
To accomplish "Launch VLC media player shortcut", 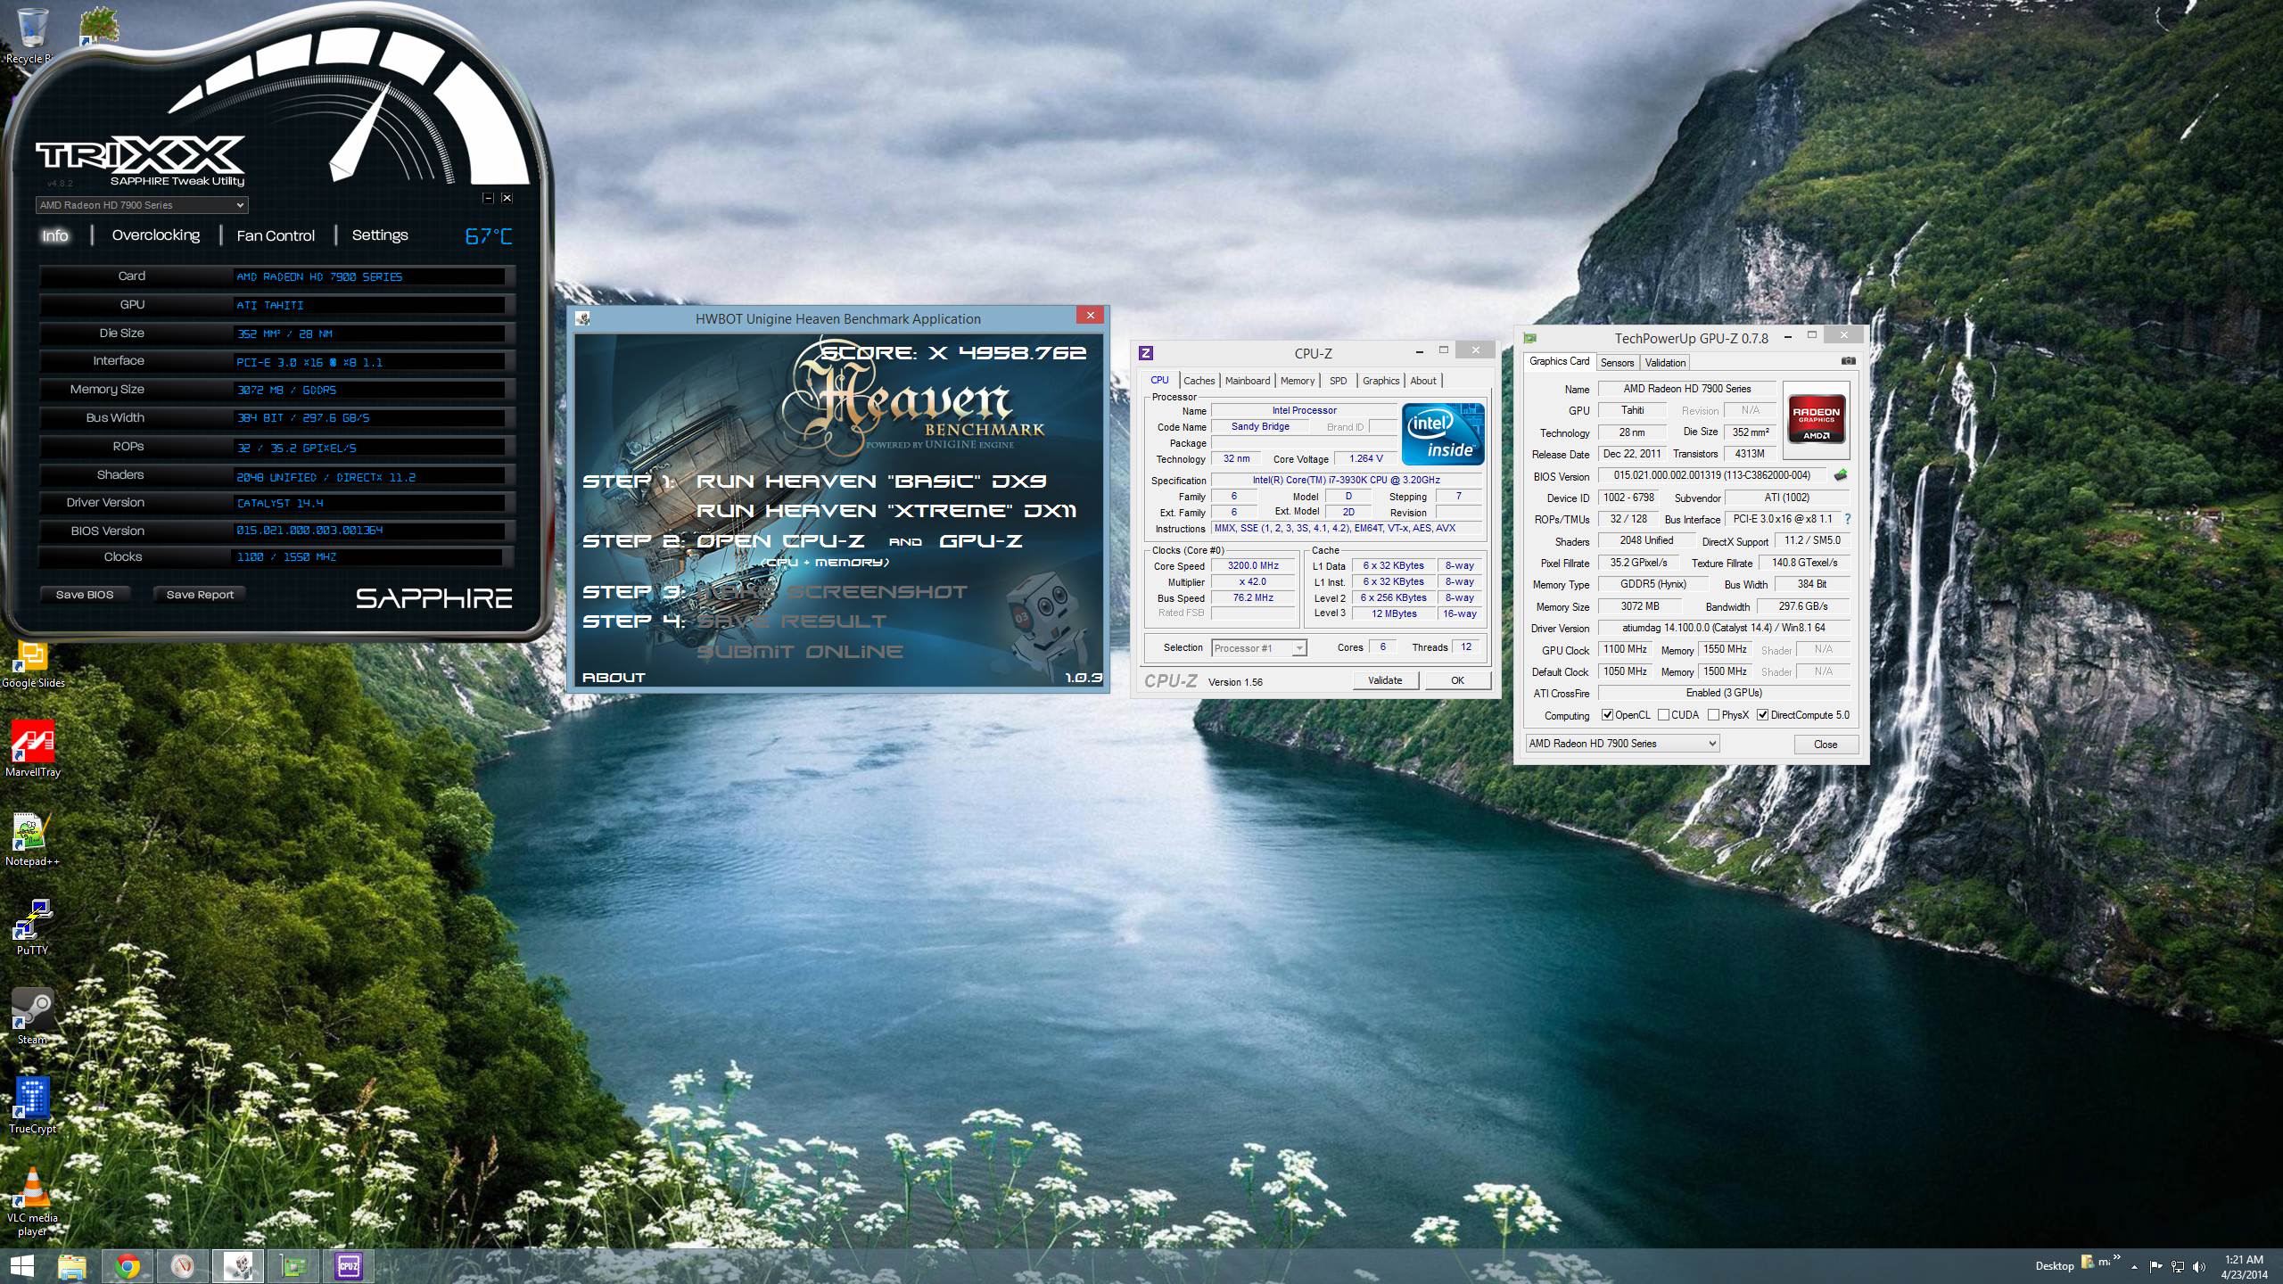I will 33,1202.
